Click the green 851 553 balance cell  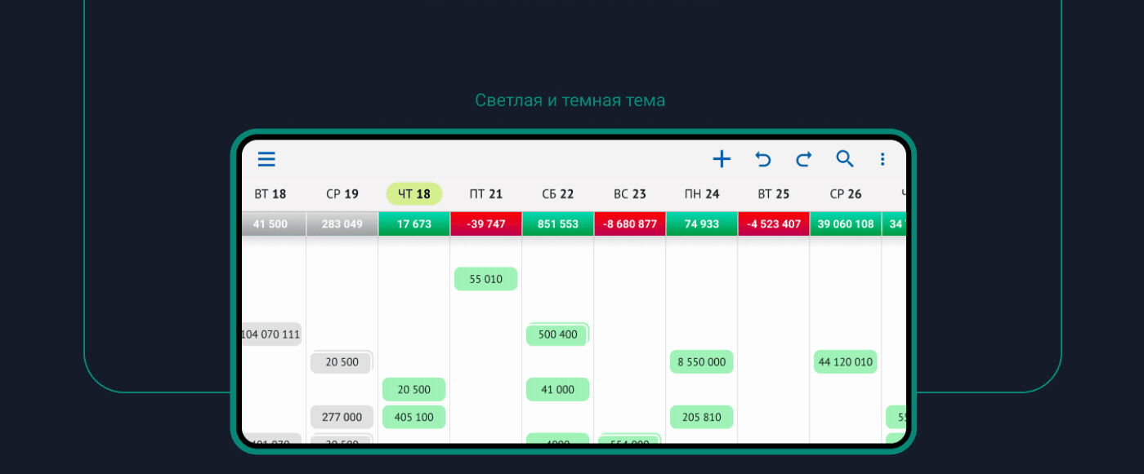click(x=557, y=224)
